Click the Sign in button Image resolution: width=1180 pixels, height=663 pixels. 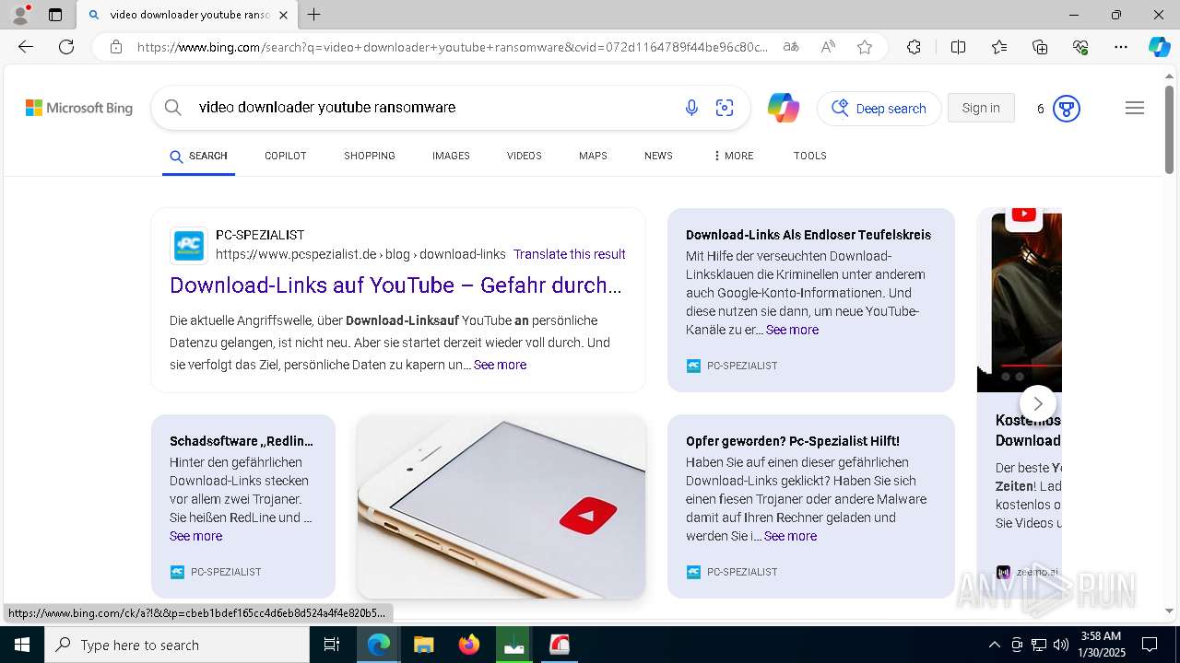(x=981, y=108)
